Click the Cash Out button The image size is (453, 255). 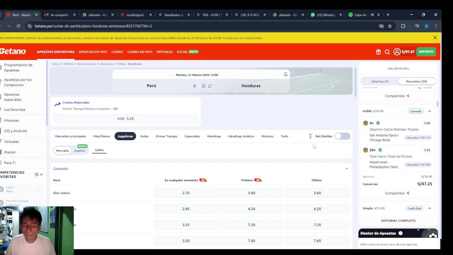414,208
